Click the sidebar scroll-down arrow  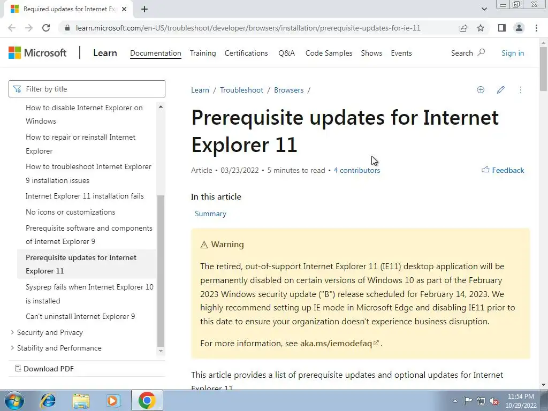tap(161, 351)
